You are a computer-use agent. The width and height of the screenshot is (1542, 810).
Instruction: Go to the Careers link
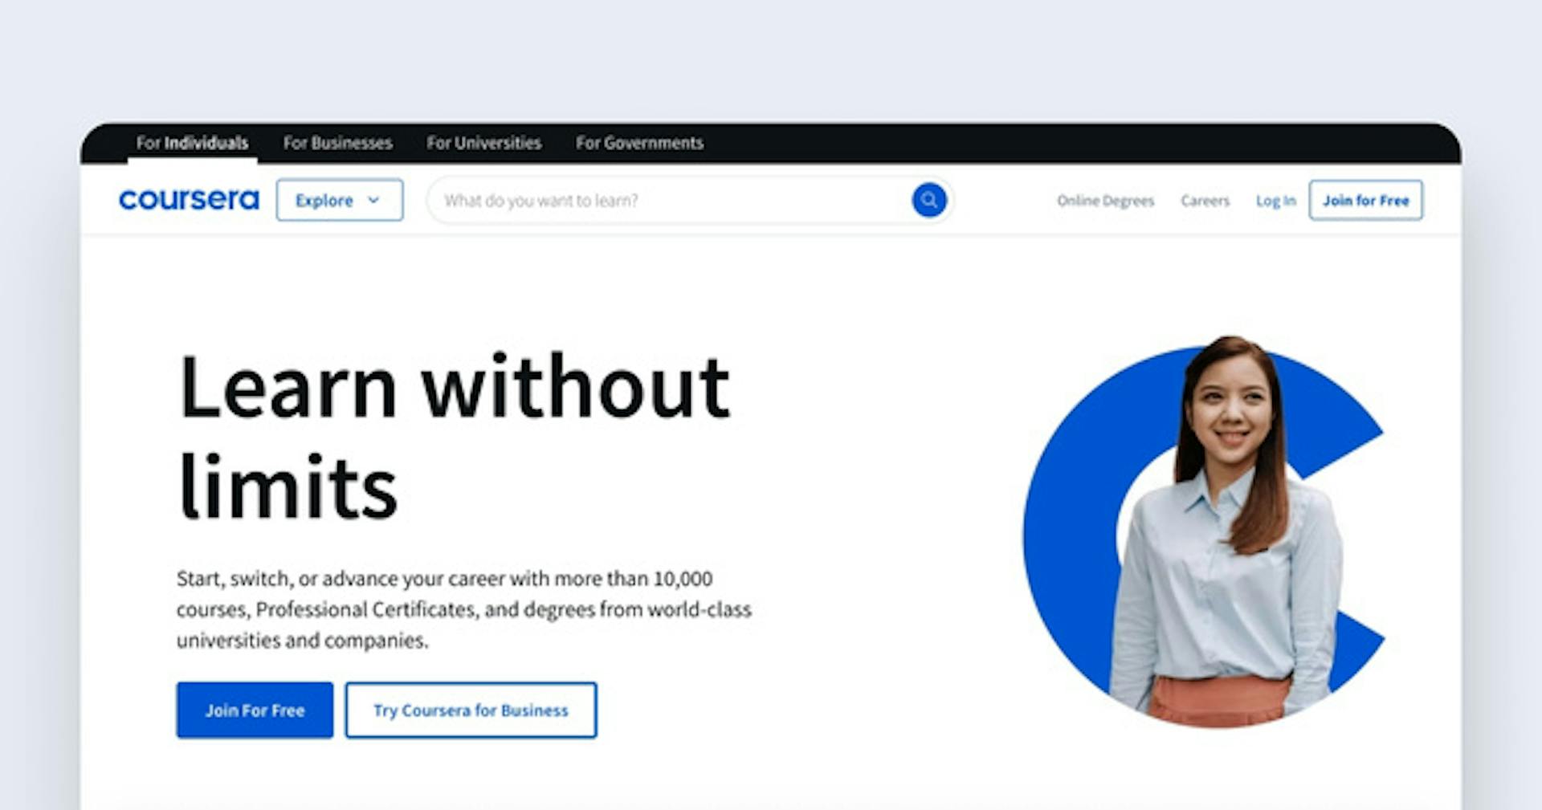tap(1205, 201)
